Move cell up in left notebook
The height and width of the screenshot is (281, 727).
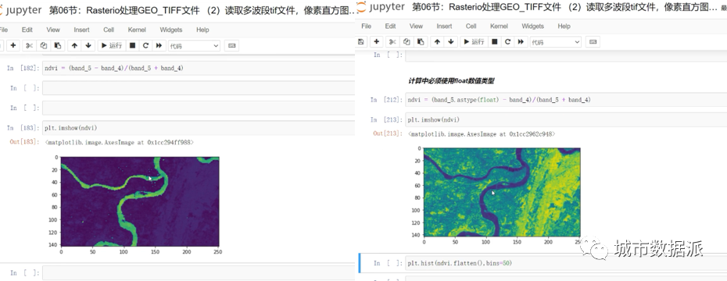pyautogui.click(x=74, y=45)
